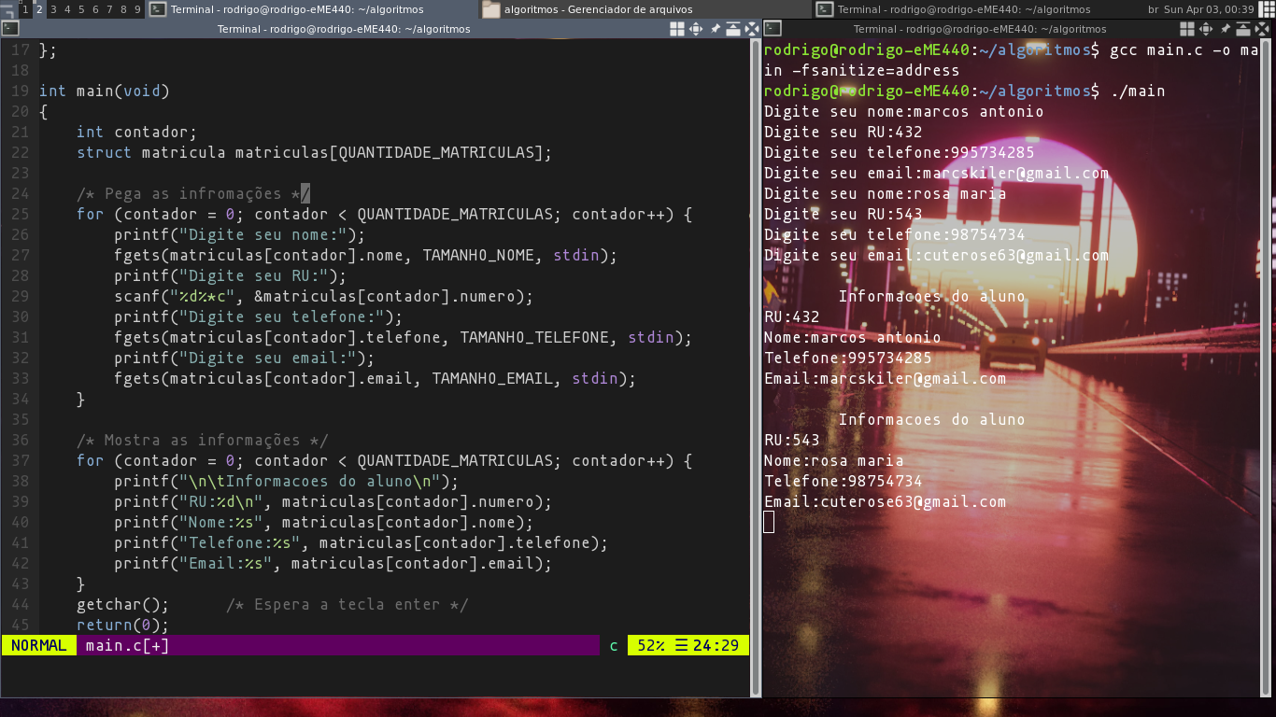
Task: Click the fgets line using TAMANHO_EMAIL
Action: (x=376, y=379)
